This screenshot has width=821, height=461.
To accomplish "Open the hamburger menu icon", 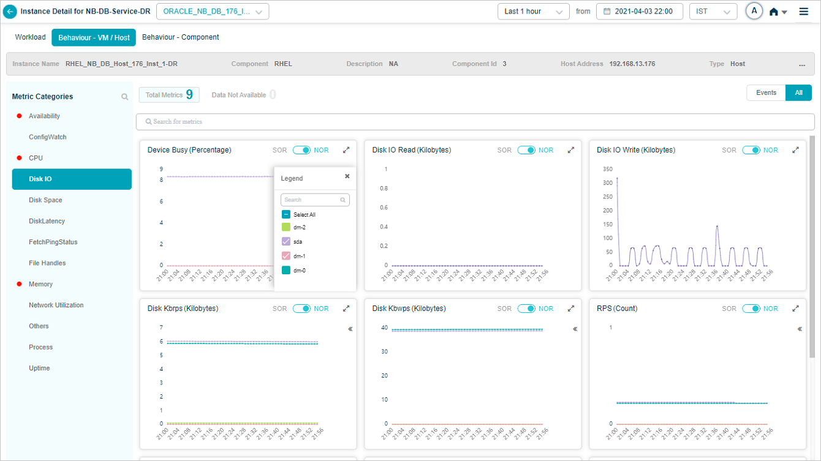I will pyautogui.click(x=804, y=12).
